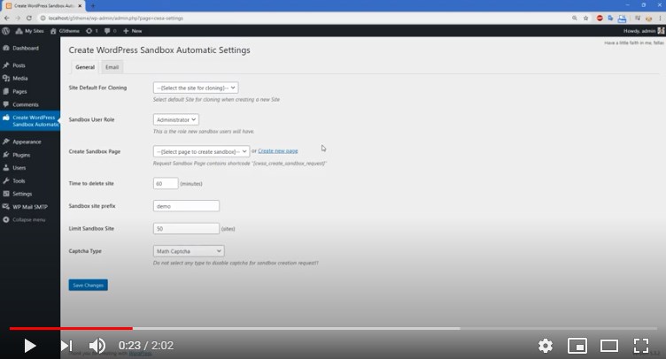Screen dimensions: 666x359
Task: Switch to the Email tab
Action: click(112, 67)
